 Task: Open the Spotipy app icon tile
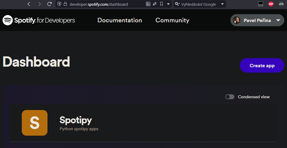34,123
